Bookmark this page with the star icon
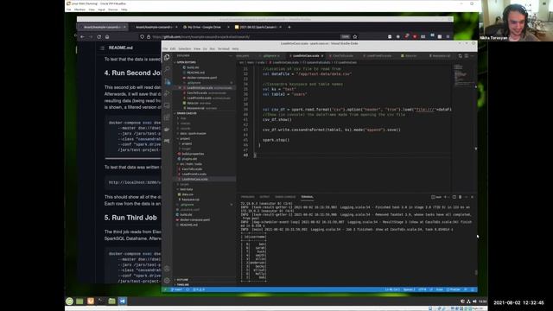The width and height of the screenshot is (553, 311). [355, 36]
